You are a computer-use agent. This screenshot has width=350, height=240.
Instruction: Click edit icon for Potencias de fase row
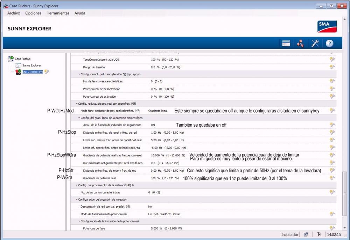332,228
